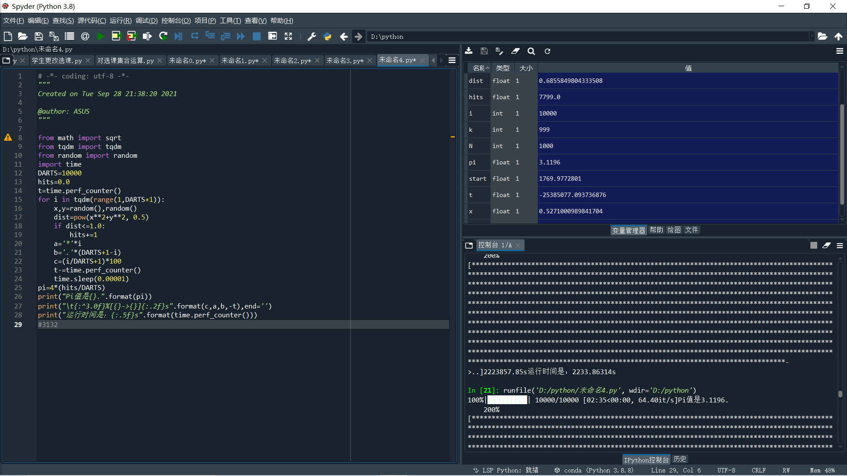This screenshot has height=476, width=847.
Task: Open the PYTHONPATH manager via the Python icon
Action: pos(327,37)
